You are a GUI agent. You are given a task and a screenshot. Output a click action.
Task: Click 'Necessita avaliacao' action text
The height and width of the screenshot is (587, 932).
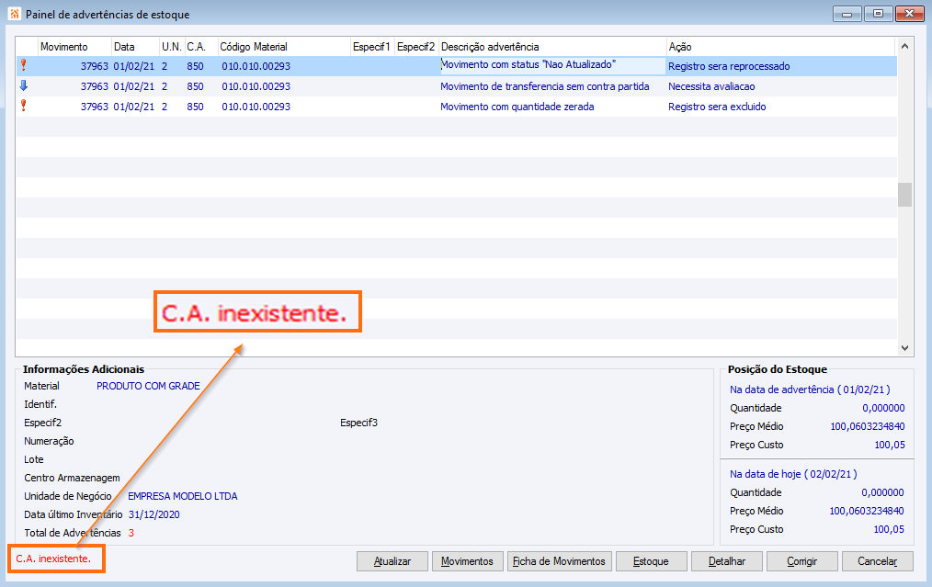coord(711,86)
